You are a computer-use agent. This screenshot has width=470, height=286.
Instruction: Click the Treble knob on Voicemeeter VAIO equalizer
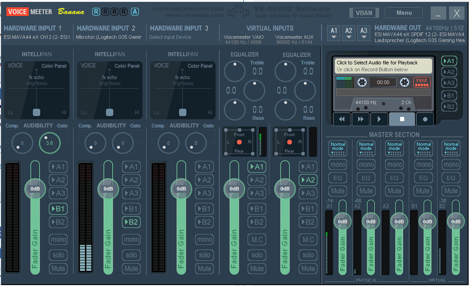click(x=235, y=71)
